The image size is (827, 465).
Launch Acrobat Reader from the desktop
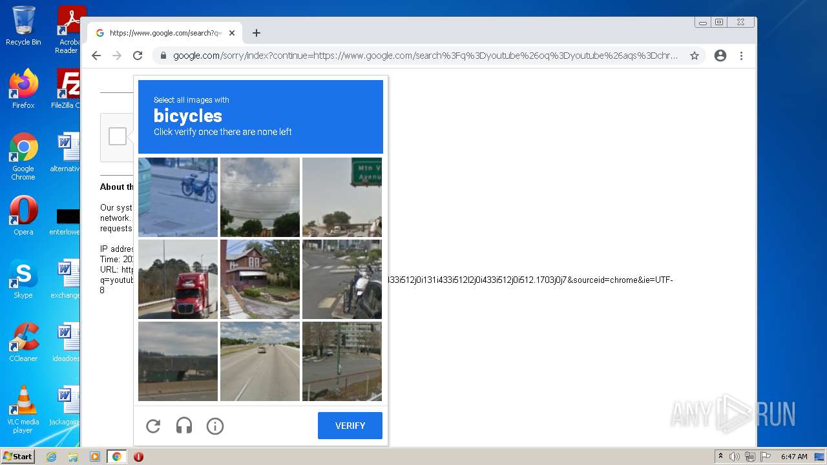[68, 30]
